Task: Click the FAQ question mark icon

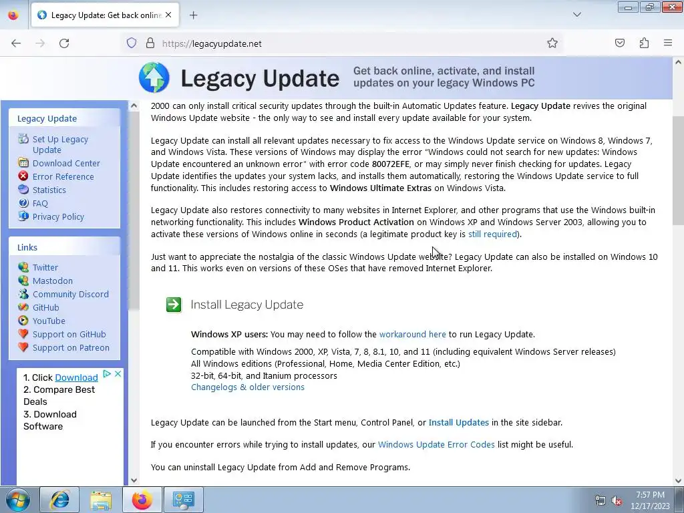Action: (23, 203)
